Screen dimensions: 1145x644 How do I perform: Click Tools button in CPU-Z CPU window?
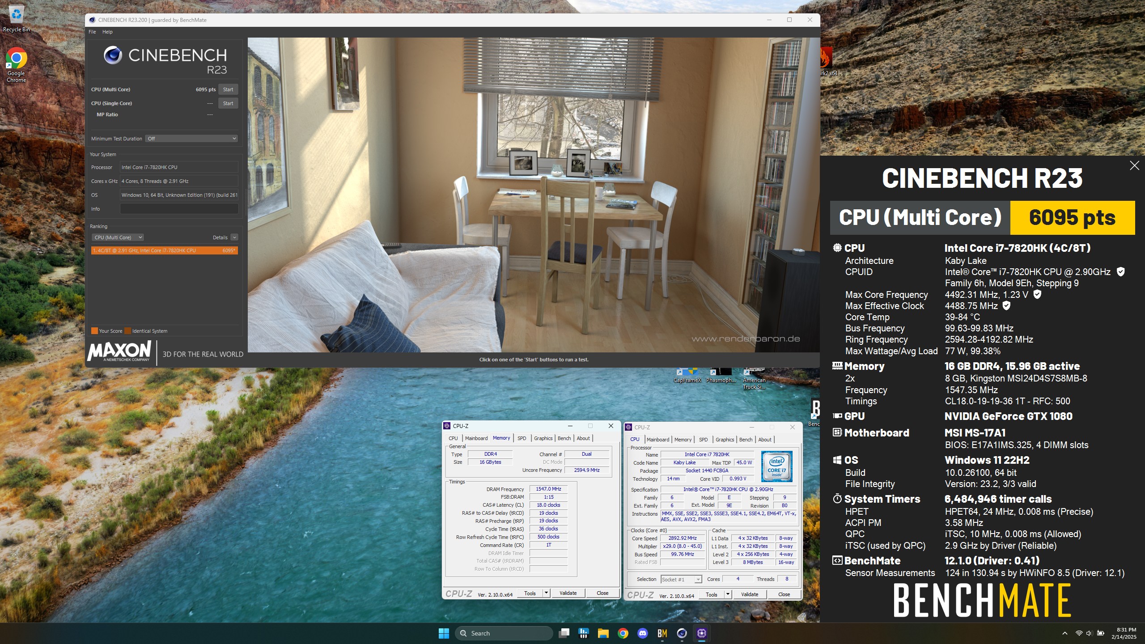712,594
